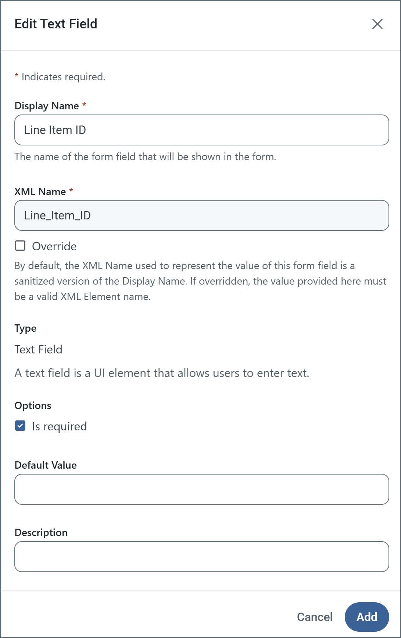Screen dimensions: 401x638
Task: Close the Edit Text Field dialog
Action: 377,24
